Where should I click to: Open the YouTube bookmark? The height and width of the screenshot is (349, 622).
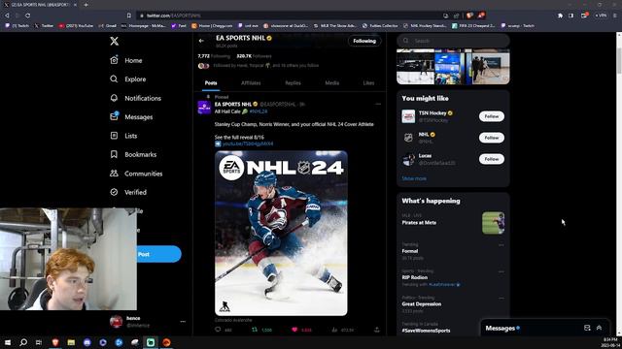76,26
